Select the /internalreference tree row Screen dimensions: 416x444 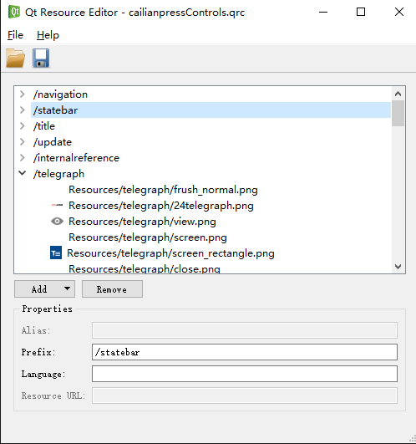coord(211,158)
